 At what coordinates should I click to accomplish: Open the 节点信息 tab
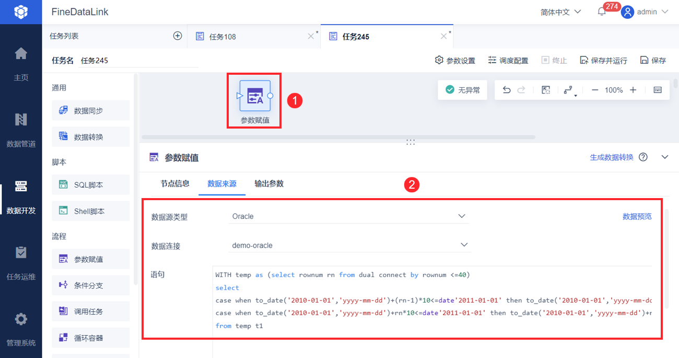coord(174,183)
